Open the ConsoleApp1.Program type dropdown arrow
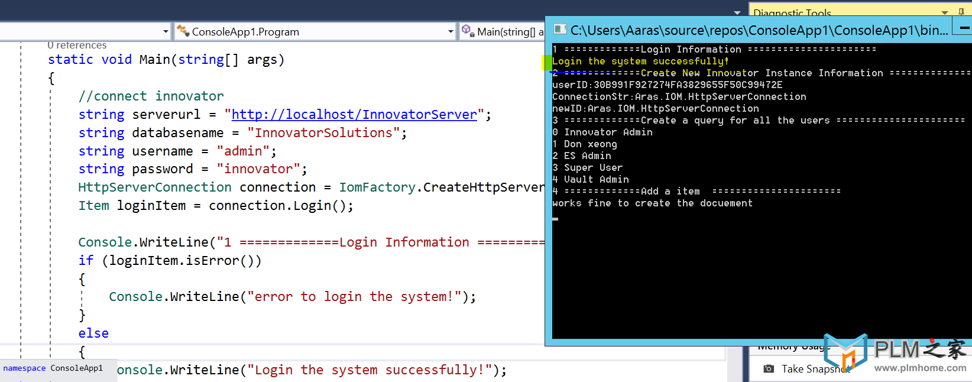 pos(451,32)
